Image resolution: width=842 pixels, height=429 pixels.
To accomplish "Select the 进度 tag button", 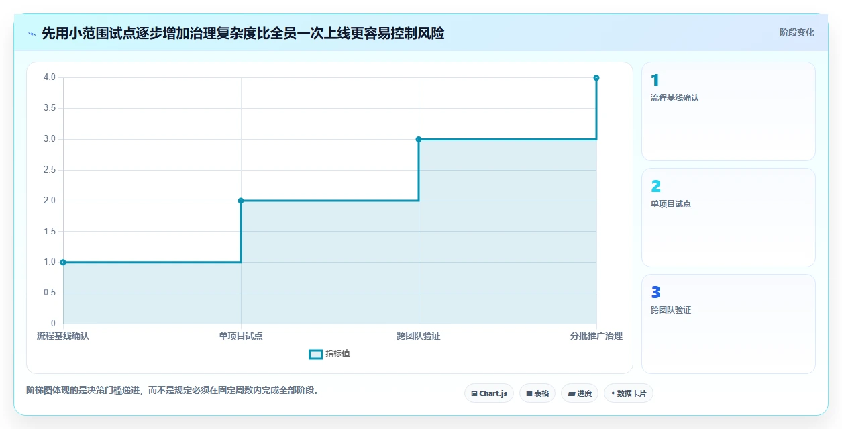I will 580,393.
